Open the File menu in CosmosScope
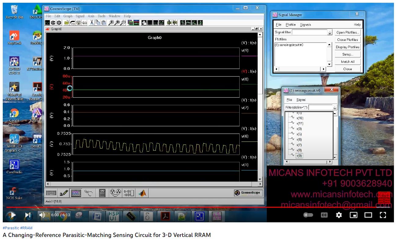This screenshot has height=240, width=397. (48, 16)
